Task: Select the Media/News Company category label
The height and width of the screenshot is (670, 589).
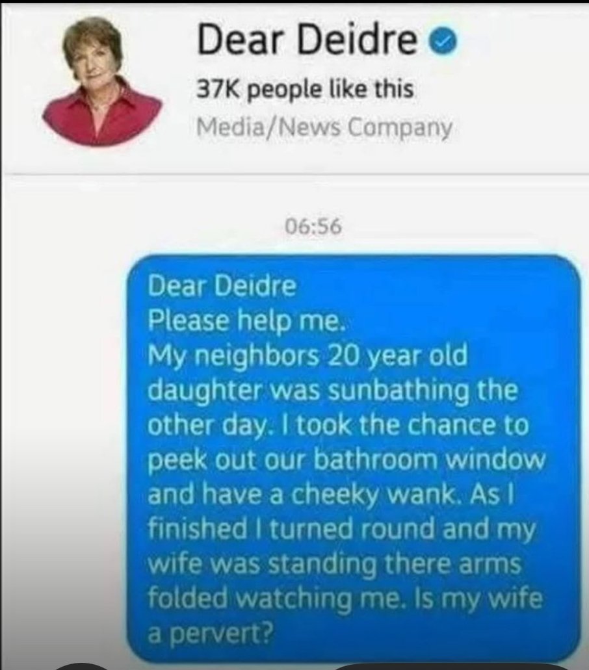Action: click(x=324, y=127)
